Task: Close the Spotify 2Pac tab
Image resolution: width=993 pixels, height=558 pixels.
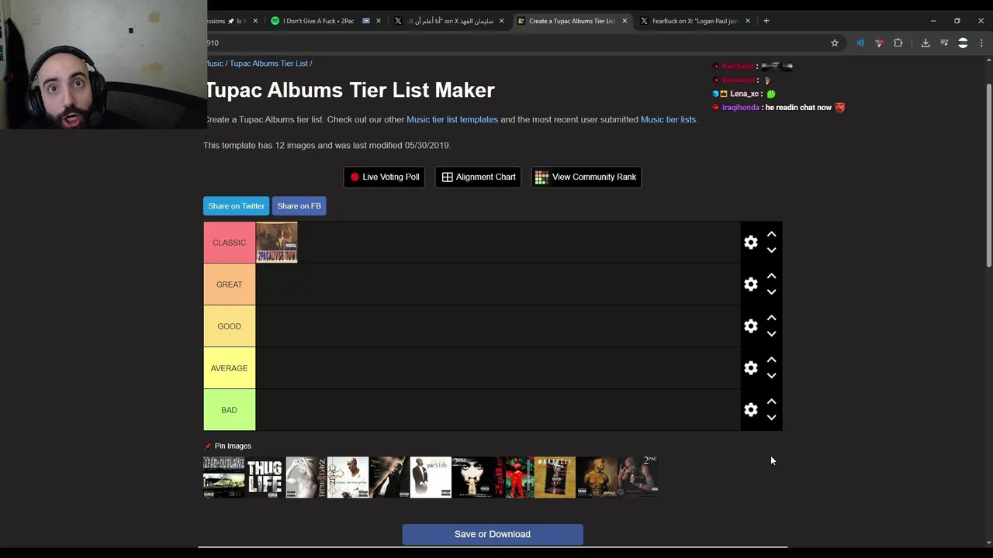Action: click(379, 21)
